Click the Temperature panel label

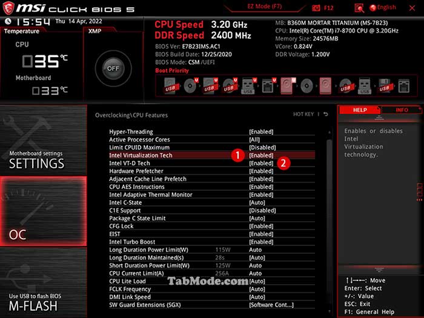point(22,31)
